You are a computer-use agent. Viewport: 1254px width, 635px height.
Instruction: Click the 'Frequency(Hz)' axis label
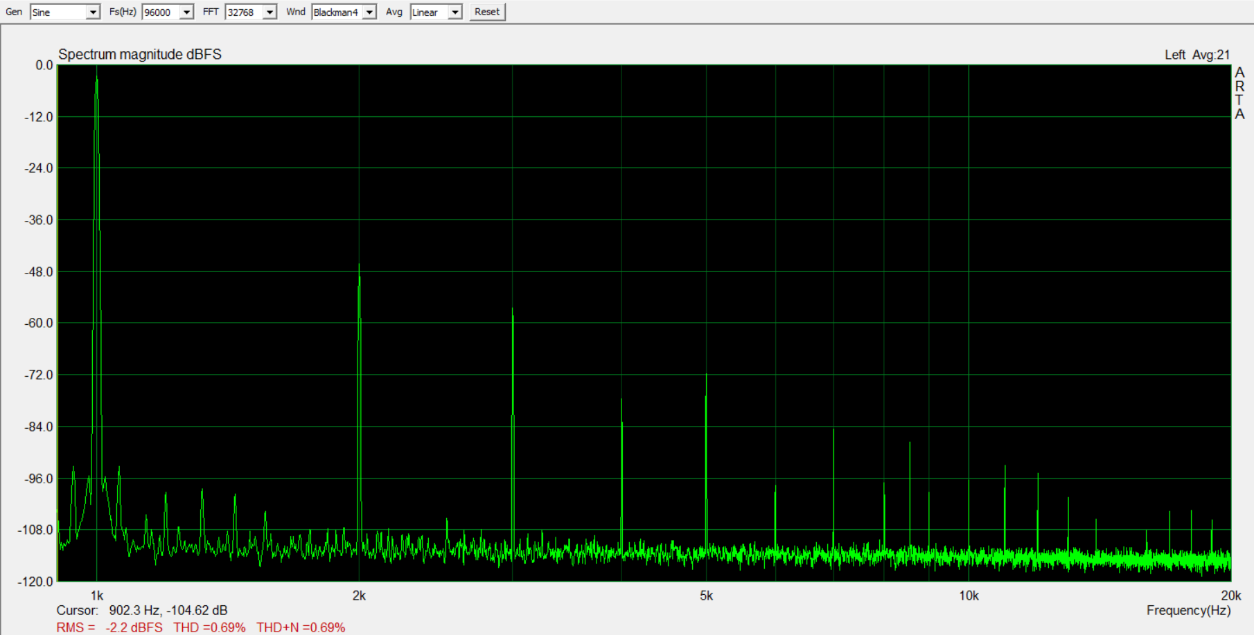click(1188, 610)
